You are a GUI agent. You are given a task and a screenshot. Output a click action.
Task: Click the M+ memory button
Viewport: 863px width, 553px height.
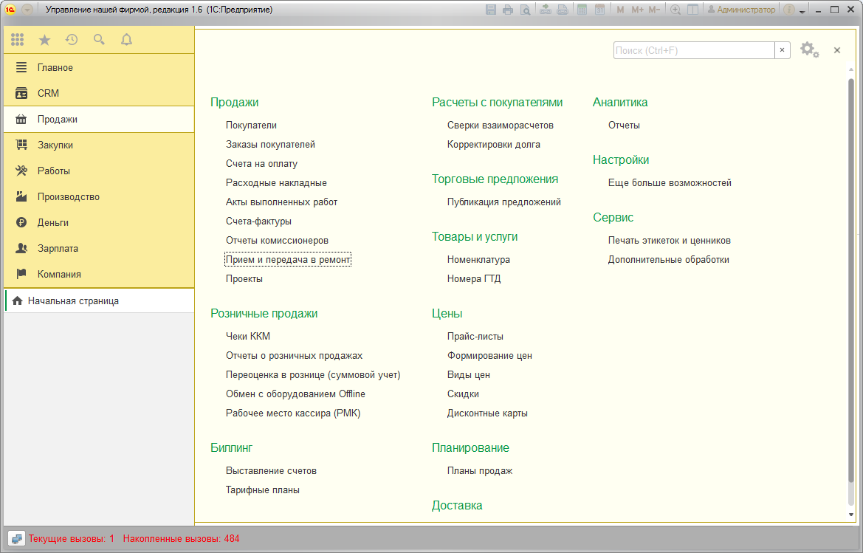click(637, 10)
